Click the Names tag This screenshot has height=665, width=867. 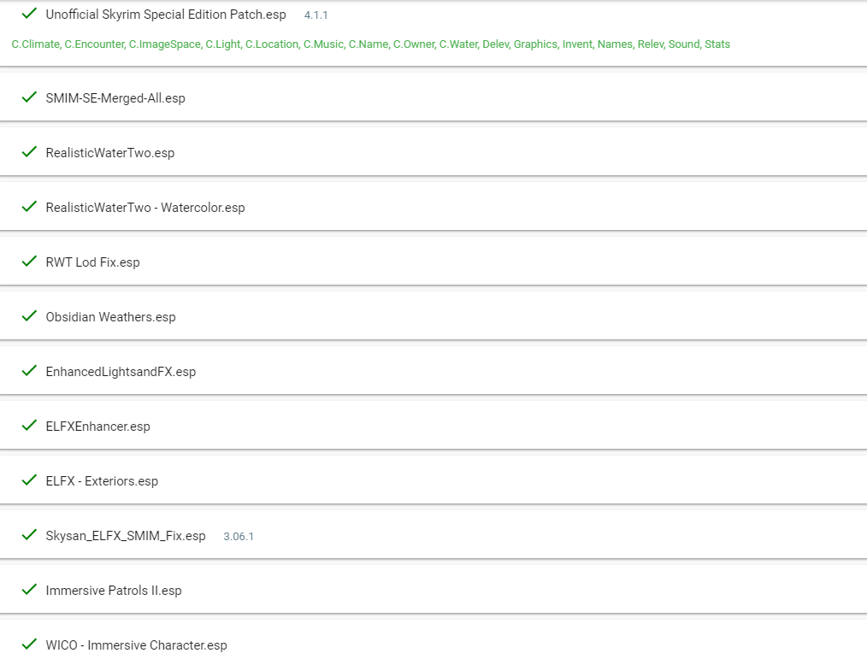point(616,44)
